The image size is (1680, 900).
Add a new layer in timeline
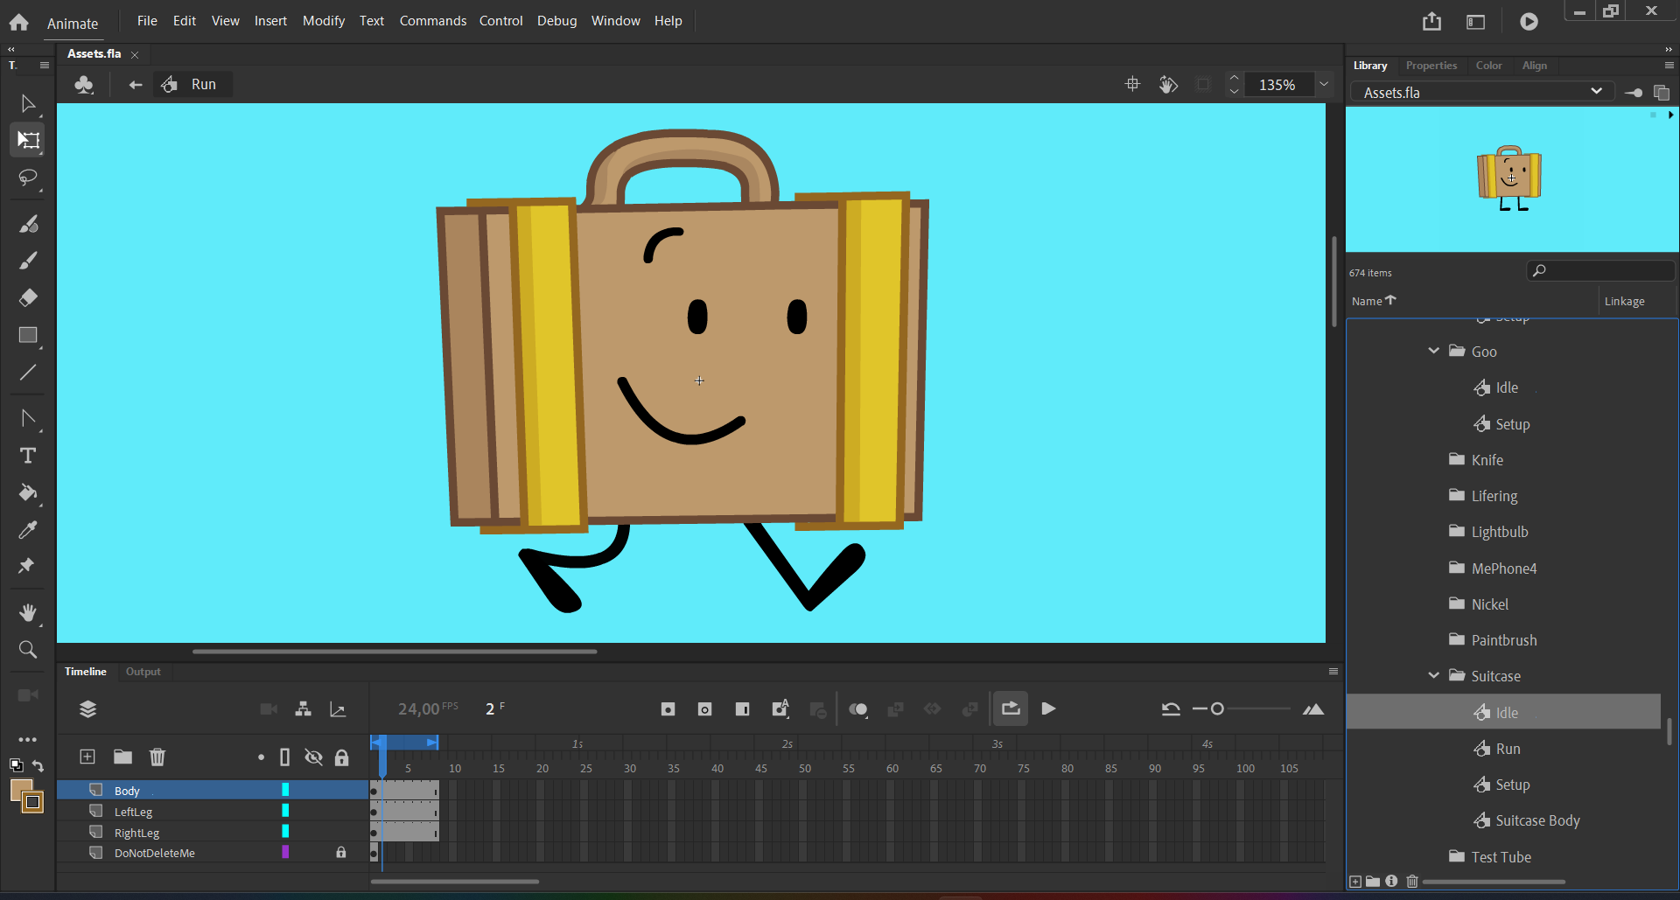click(x=87, y=757)
